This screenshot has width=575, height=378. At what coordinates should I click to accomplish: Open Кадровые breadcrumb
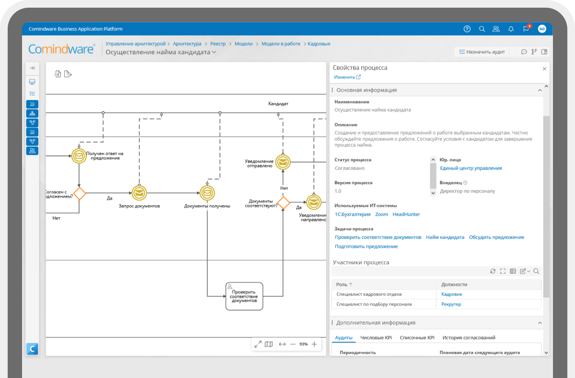click(319, 44)
